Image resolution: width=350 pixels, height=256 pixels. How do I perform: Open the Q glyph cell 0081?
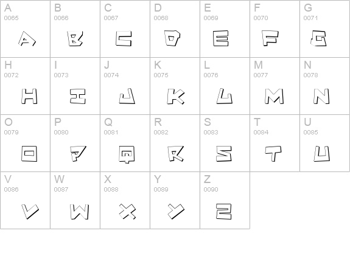[x=127, y=154]
